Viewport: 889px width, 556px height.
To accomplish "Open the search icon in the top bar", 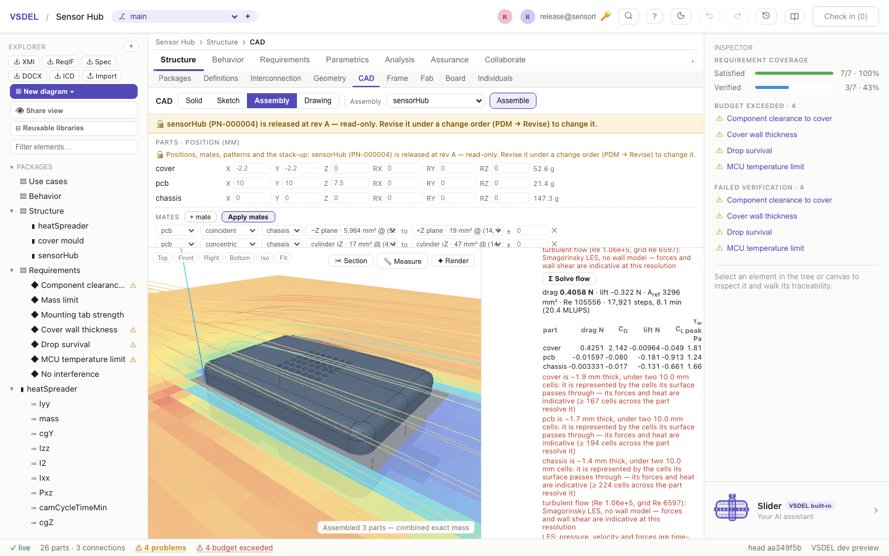I will 628,17.
